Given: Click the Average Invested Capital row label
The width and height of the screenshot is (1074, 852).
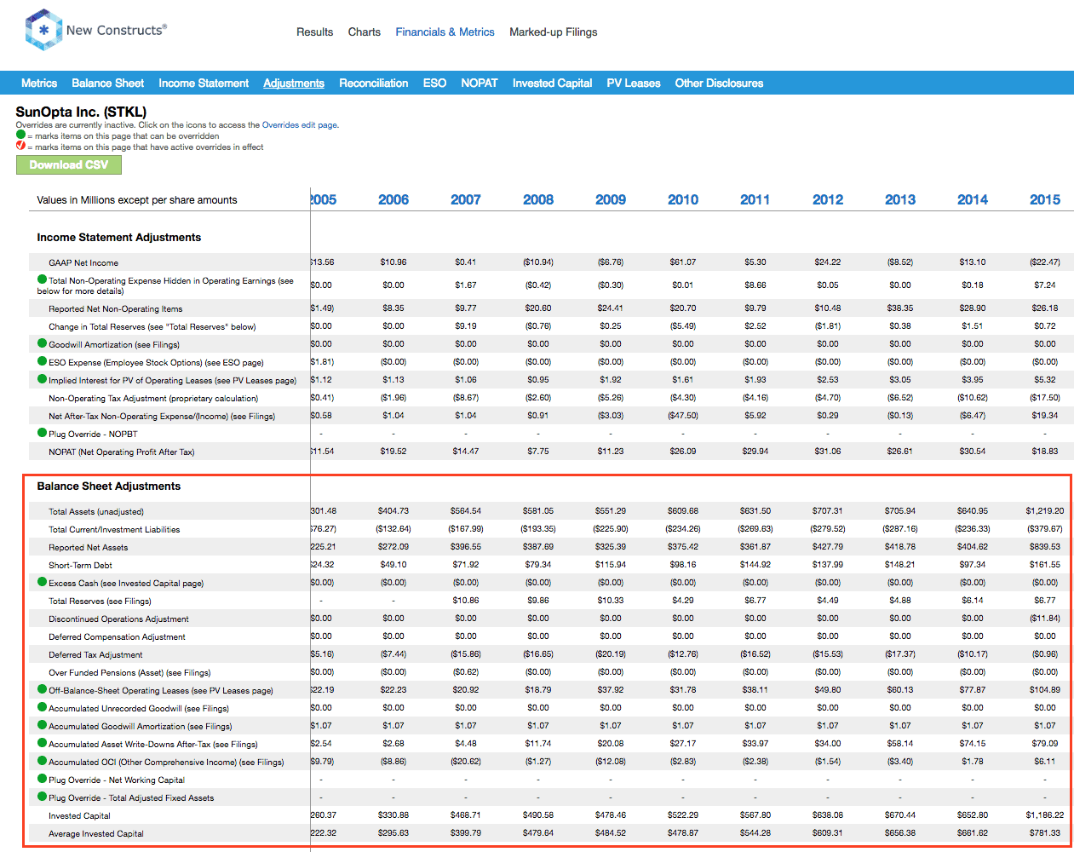Looking at the screenshot, I should [96, 834].
